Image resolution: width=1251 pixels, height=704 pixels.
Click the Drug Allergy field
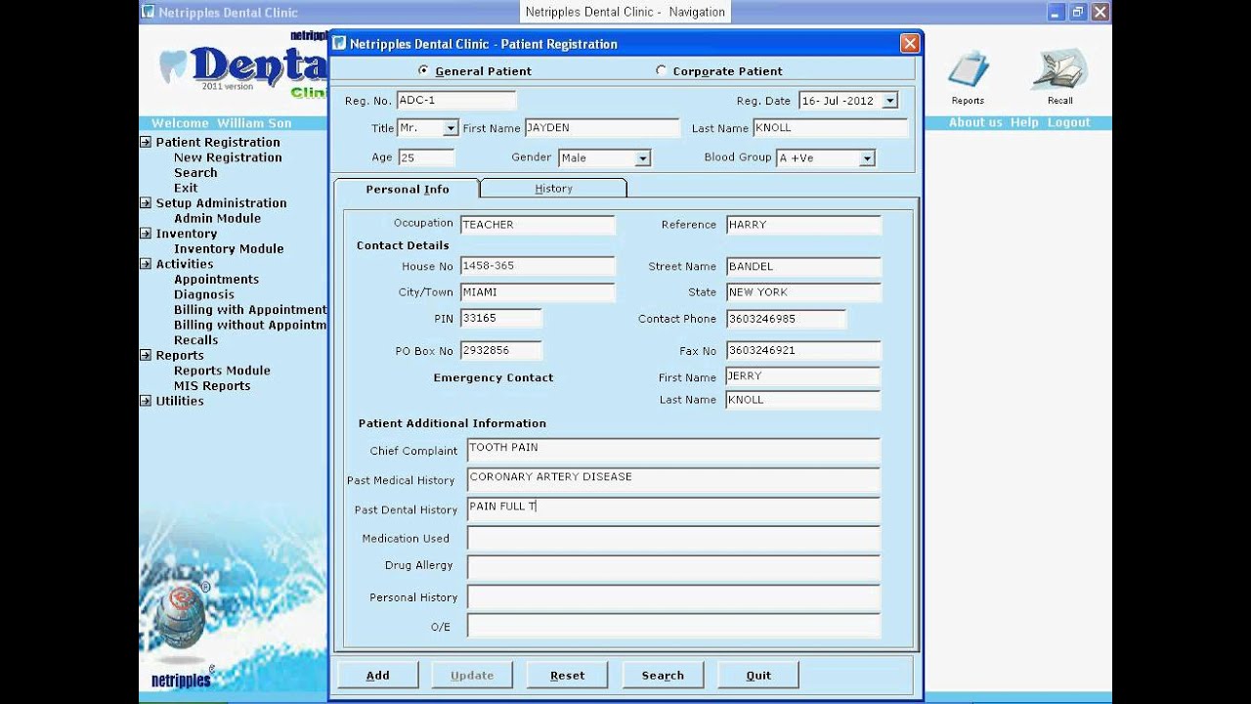pos(673,567)
